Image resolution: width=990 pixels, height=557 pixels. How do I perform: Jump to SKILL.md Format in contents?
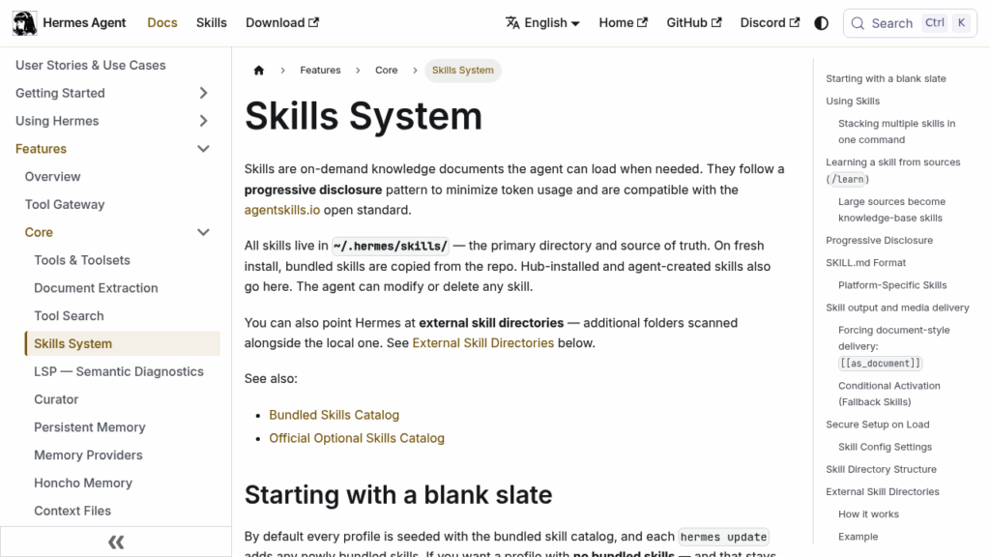point(865,263)
